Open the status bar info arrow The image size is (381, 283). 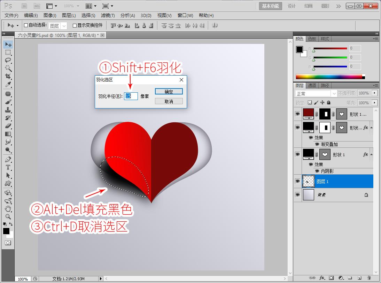click(x=101, y=278)
